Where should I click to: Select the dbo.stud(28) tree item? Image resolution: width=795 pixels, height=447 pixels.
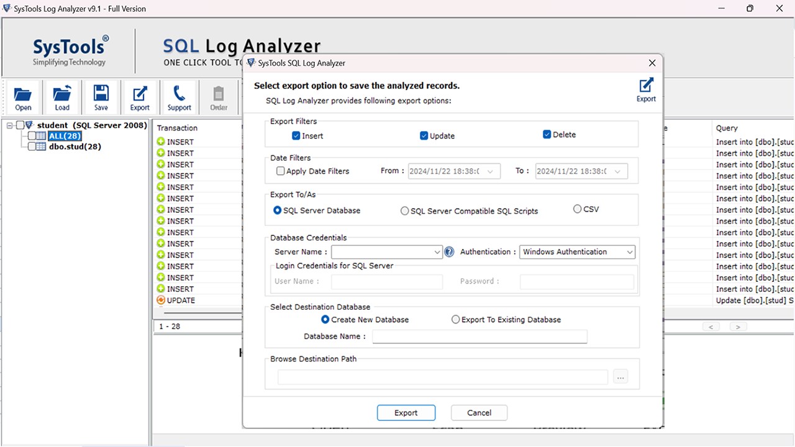pos(75,147)
